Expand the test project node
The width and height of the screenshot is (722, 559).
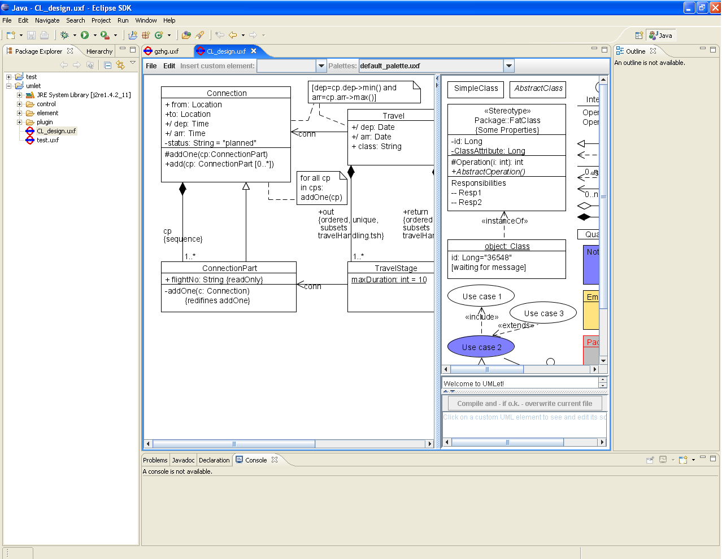coord(9,77)
